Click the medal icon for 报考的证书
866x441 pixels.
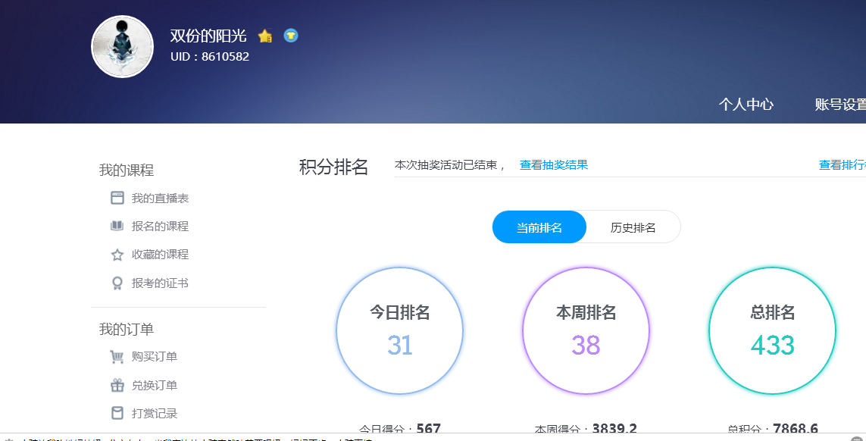tap(117, 283)
